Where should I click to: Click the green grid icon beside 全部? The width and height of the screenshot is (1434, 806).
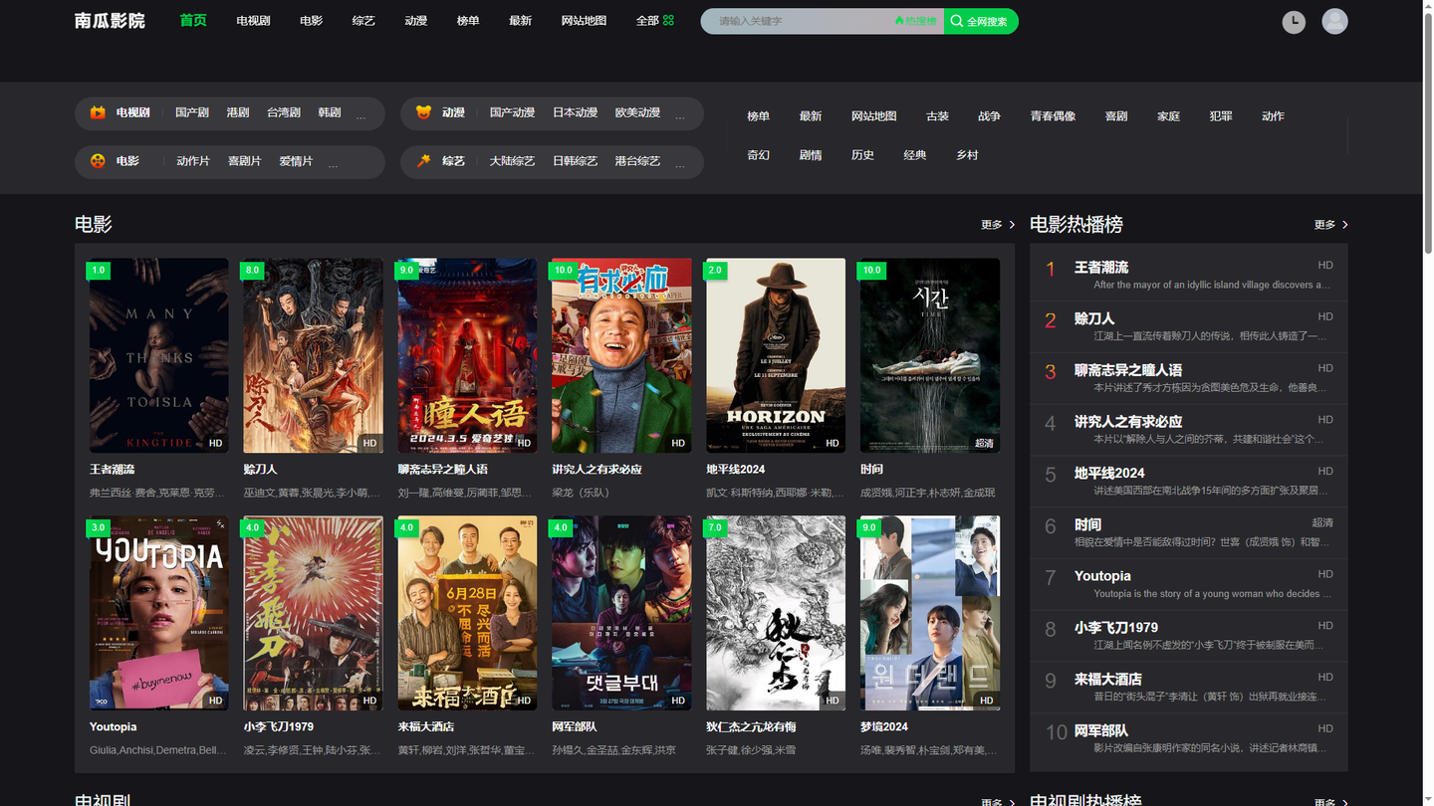[x=668, y=20]
